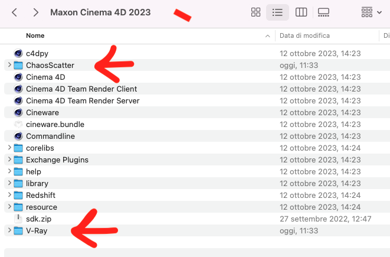Screen dimensions: 390x257
Task: Select the V-Ray folder icon
Action: [18, 230]
